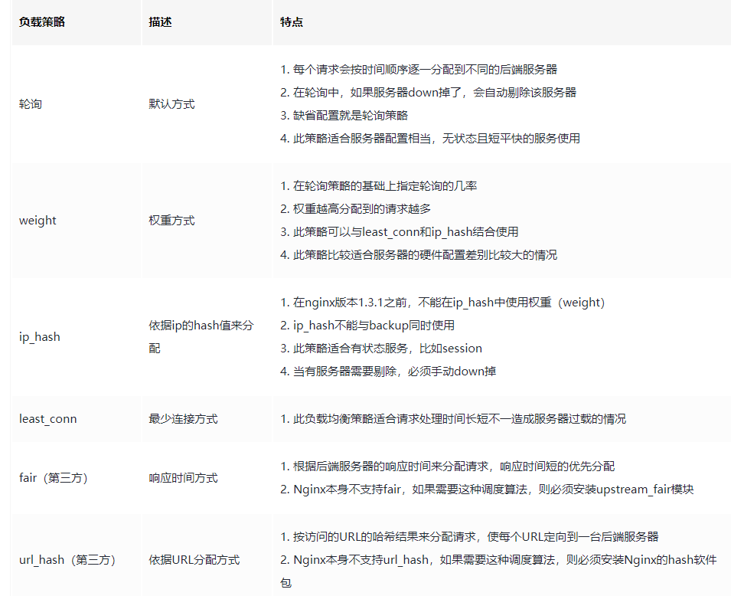The height and width of the screenshot is (596, 731).
Task: Click line '此负载均衡策略适合请求处理时间长短不一'
Action: tap(453, 418)
